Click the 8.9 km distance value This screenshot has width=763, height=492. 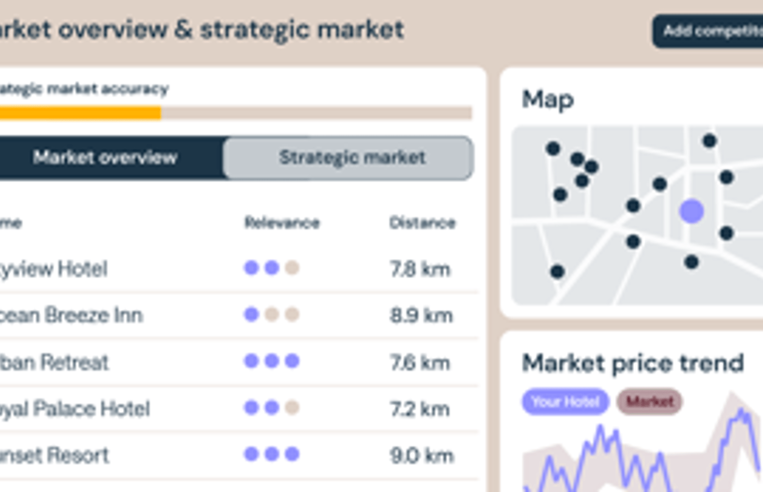(421, 315)
